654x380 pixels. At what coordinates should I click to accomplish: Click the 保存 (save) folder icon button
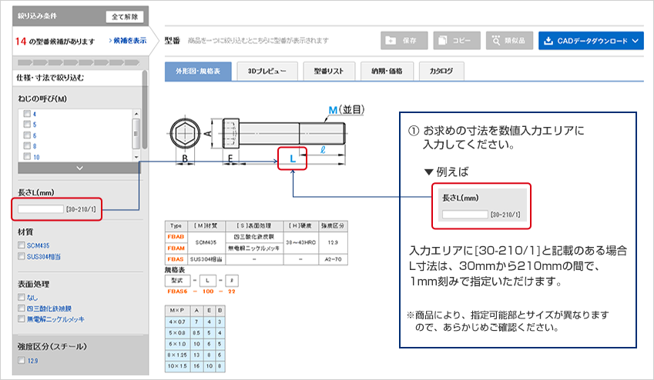[x=404, y=41]
